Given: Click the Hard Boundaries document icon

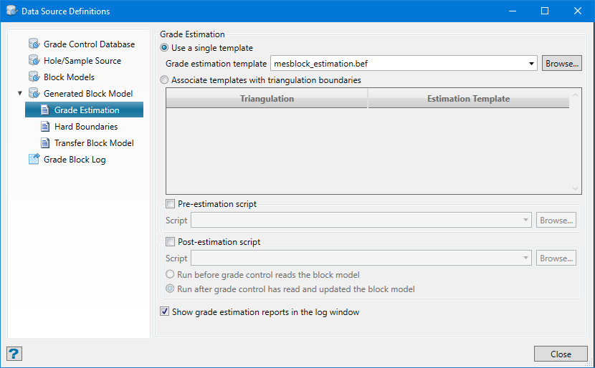Looking at the screenshot, I should click(x=44, y=127).
